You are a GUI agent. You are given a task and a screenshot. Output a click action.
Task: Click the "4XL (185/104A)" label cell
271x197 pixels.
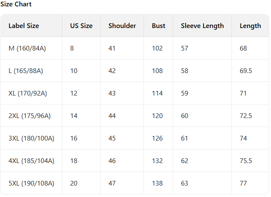tap(31, 161)
